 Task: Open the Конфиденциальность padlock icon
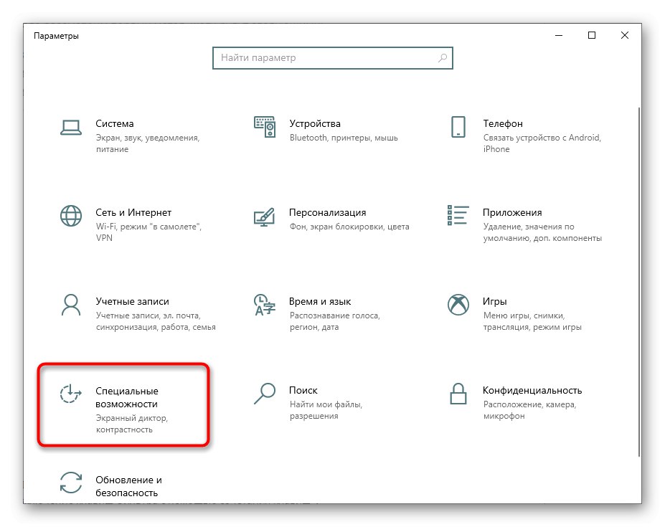[x=458, y=394]
